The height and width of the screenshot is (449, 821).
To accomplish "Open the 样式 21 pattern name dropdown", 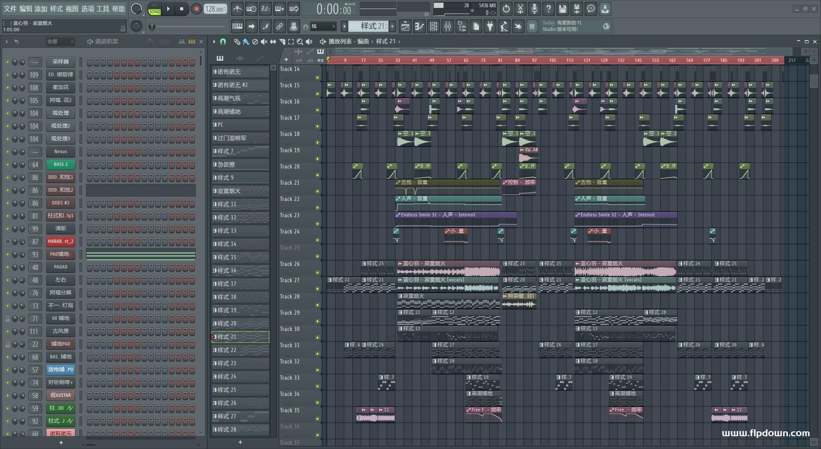I will click(368, 27).
